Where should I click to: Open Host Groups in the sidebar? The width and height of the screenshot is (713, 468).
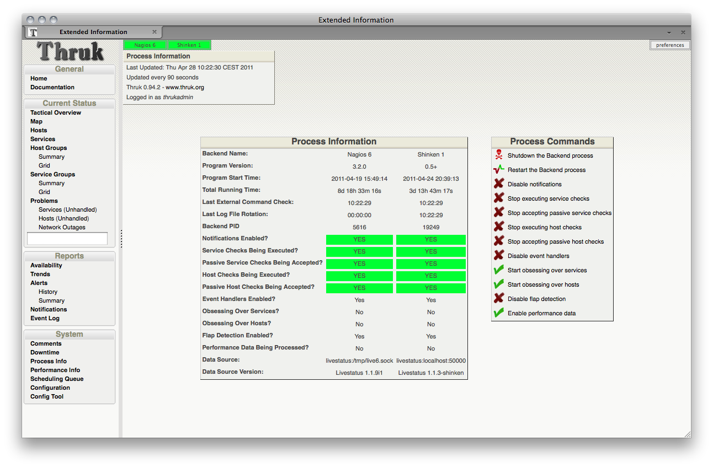(x=49, y=148)
